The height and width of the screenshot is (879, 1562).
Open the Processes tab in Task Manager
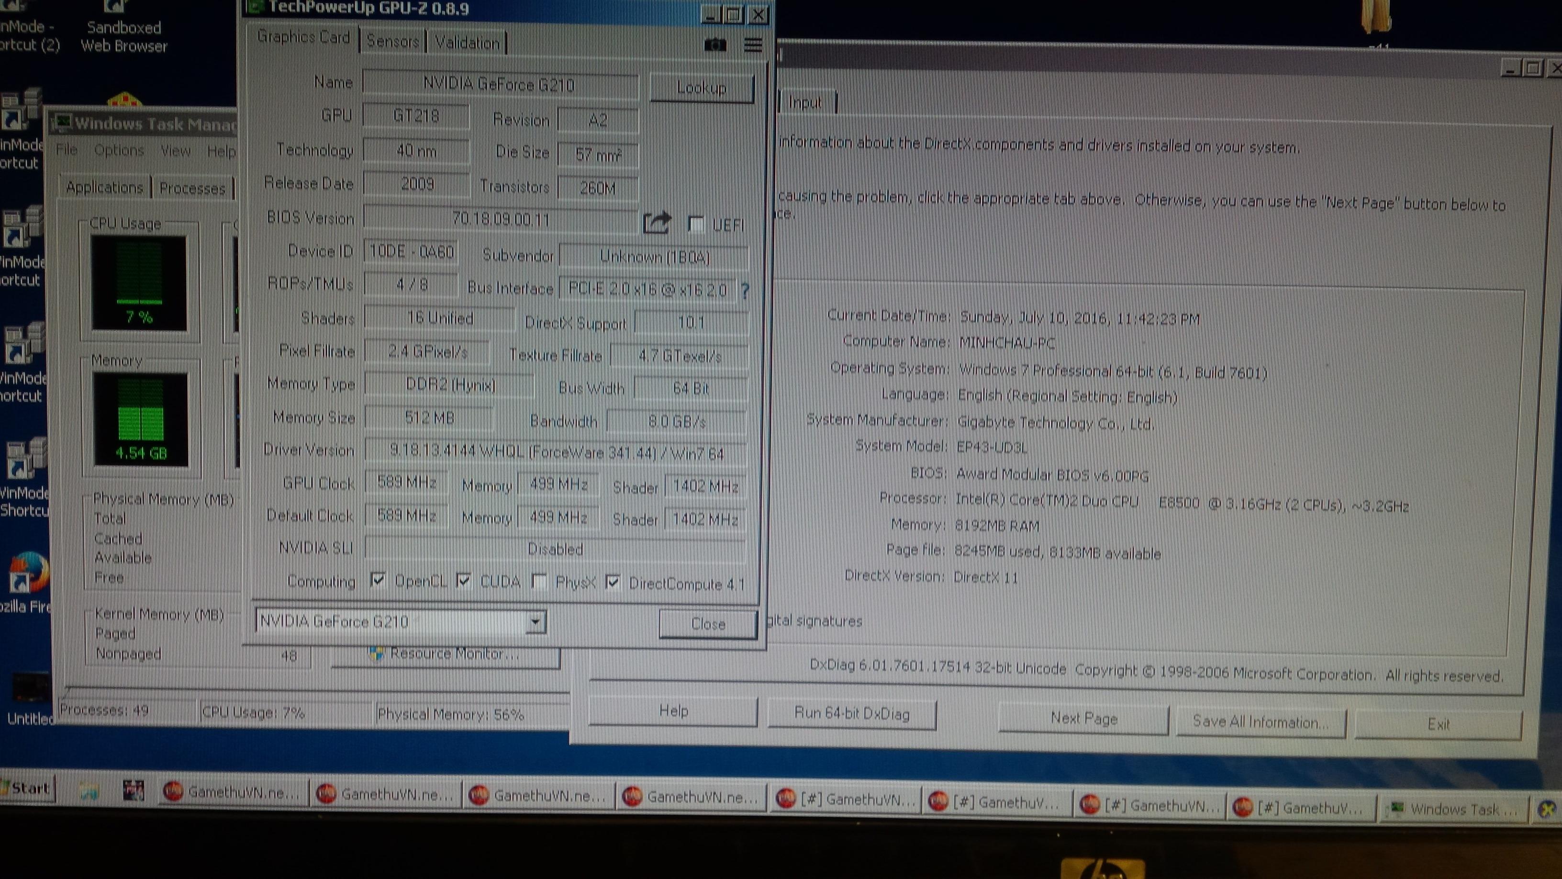(192, 188)
